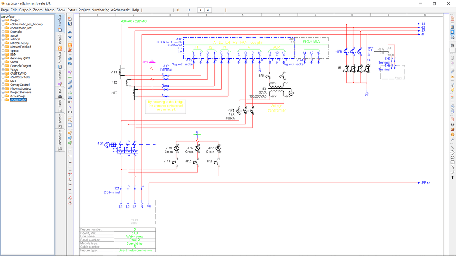Click the new page icon in left toolbar
Image resolution: width=456 pixels, height=256 pixels.
[x=70, y=19]
